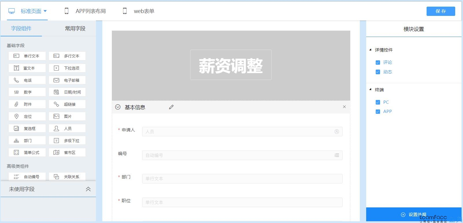Viewport: 463px width, 223px height.
Task: Pick the 富文本 rich text component
Action: 27,68
